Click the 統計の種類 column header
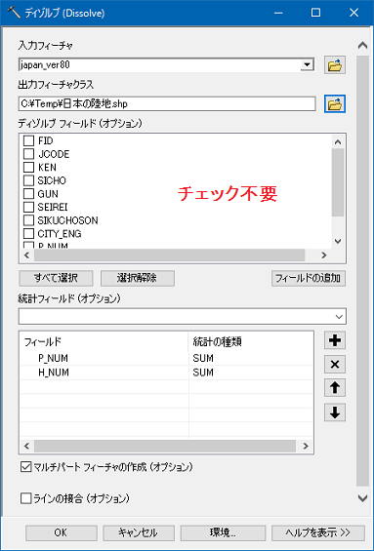374x551 pixels. (250, 341)
